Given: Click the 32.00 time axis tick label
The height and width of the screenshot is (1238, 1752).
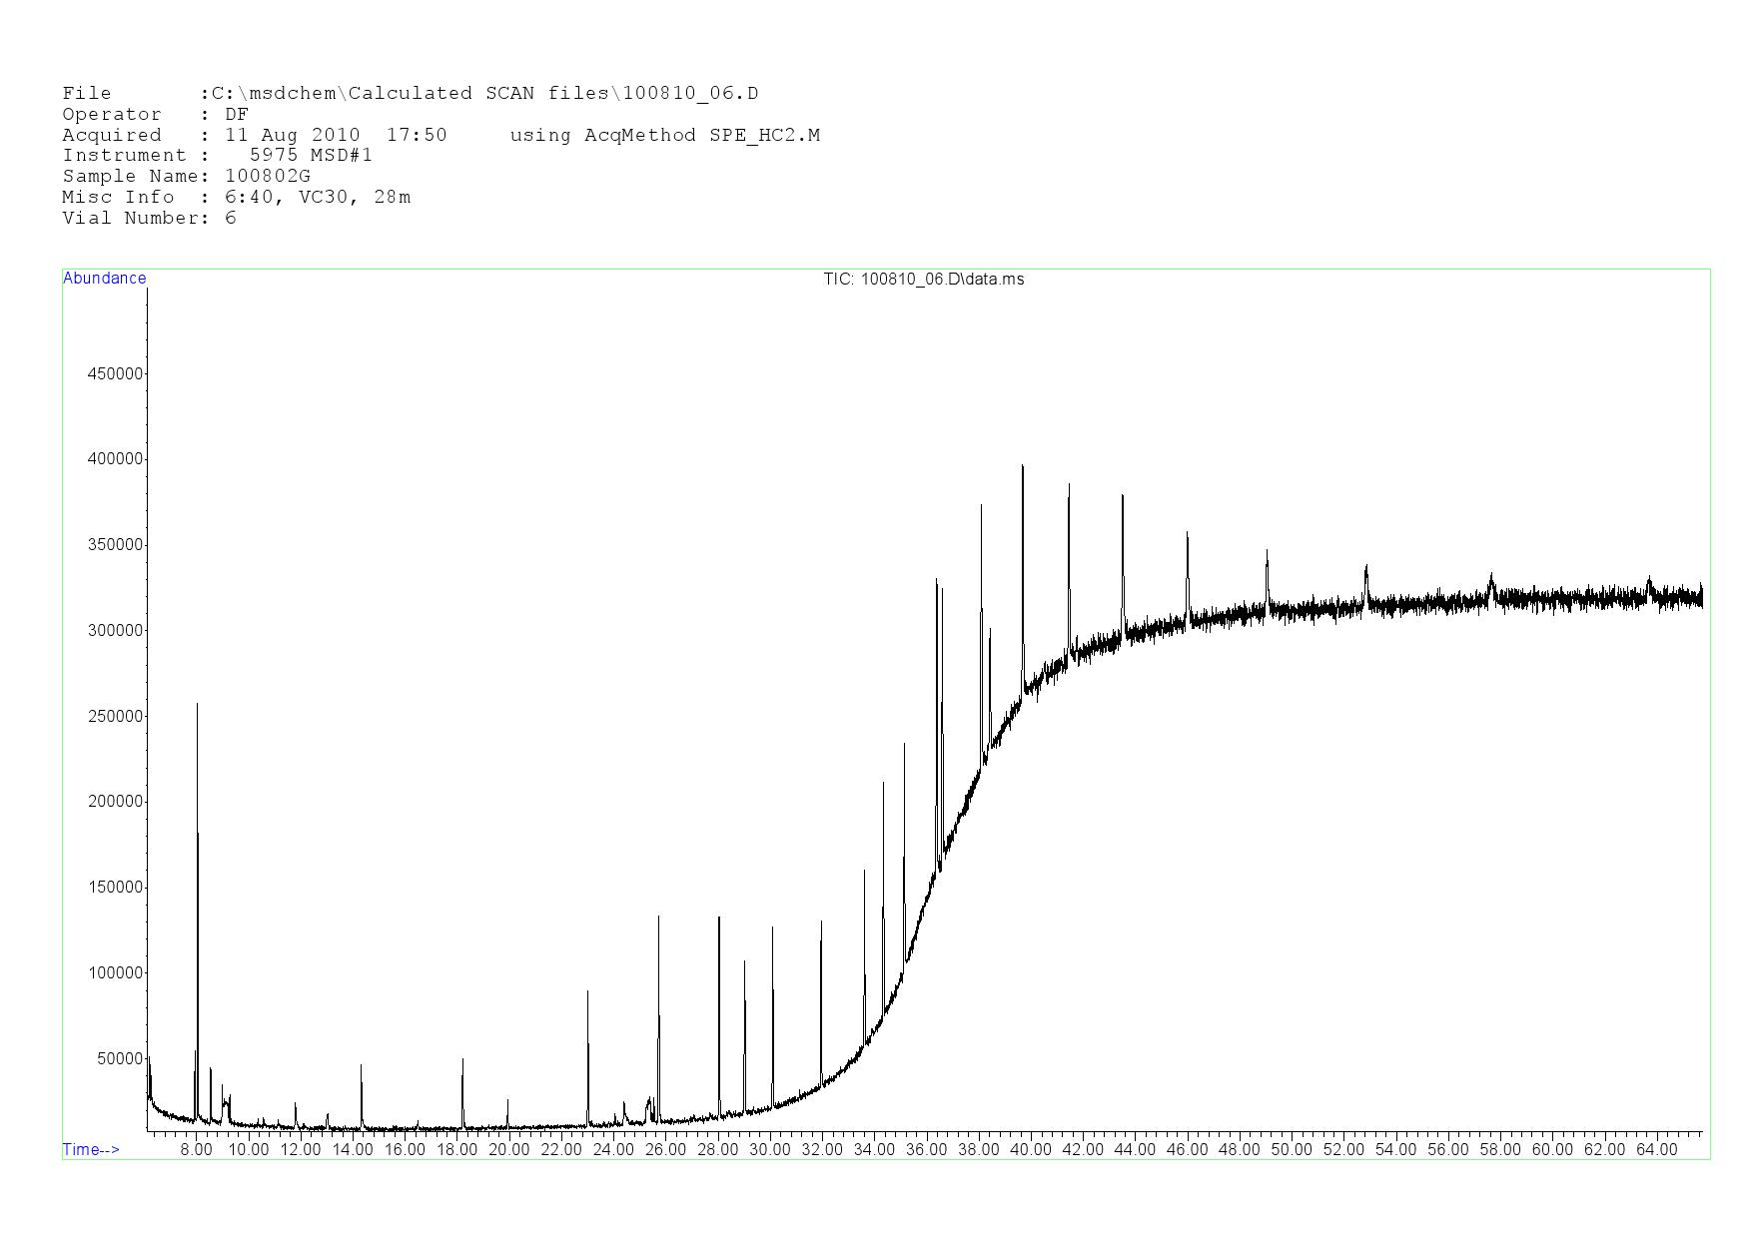Looking at the screenshot, I should [x=822, y=1150].
